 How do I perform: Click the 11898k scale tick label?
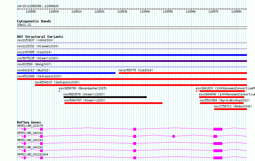[x=236, y=11]
